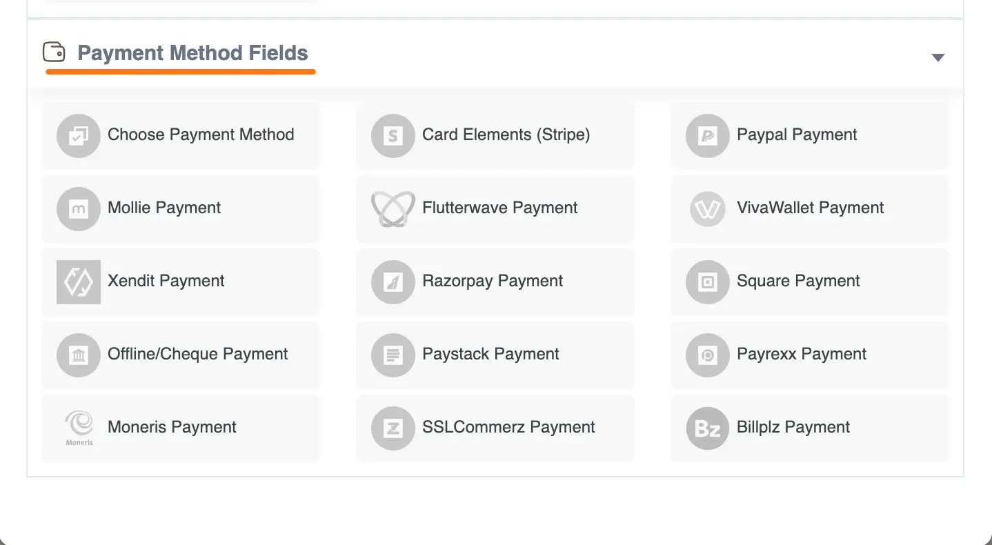Add the Choose Payment Method field
This screenshot has width=992, height=545.
181,135
